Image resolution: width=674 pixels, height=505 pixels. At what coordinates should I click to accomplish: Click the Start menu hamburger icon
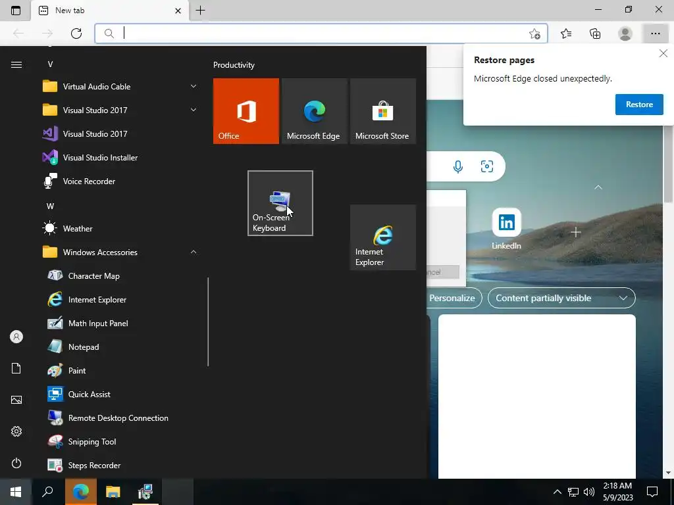16,64
